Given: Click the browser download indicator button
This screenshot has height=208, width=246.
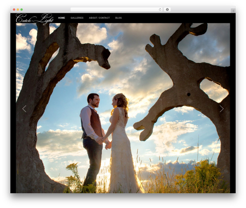Looking at the screenshot, I should [167, 9].
